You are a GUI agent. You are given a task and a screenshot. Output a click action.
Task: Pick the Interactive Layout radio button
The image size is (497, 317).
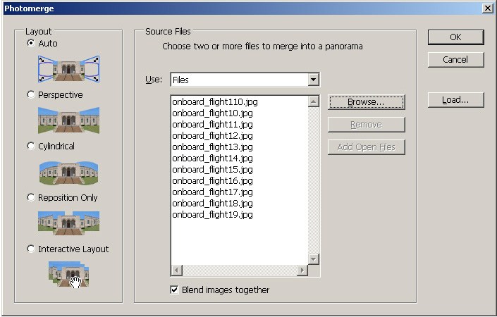click(x=30, y=249)
